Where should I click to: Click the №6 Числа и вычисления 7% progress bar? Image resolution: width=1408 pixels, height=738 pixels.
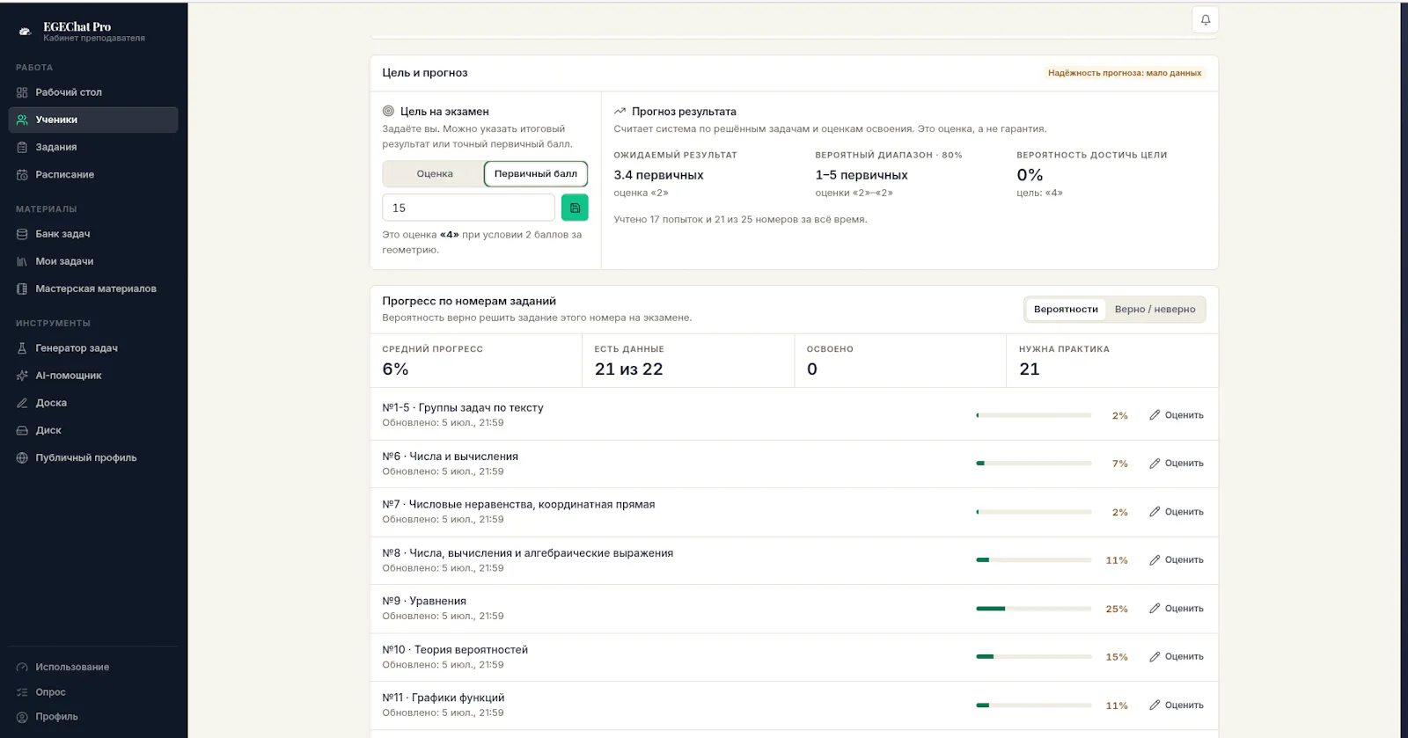1034,464
